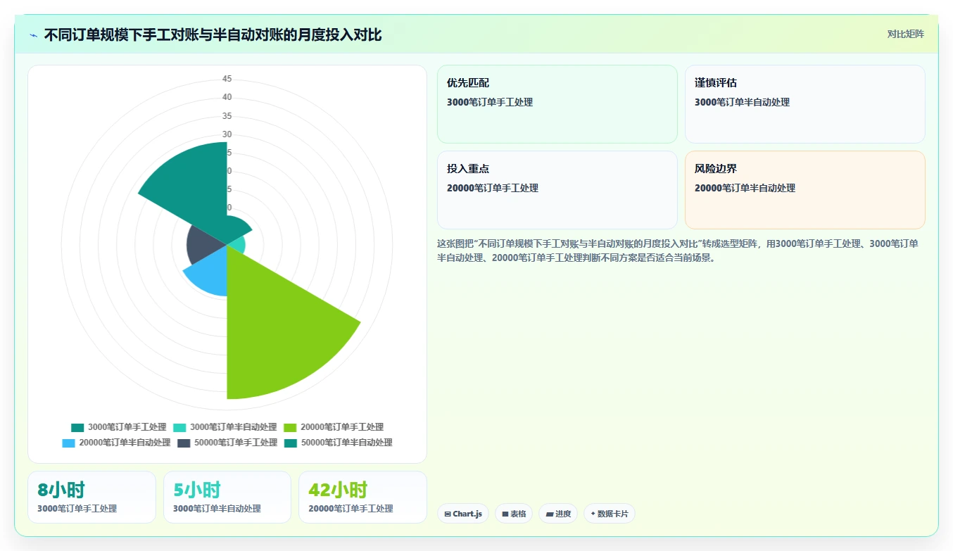Viewport: 953px width, 551px height.
Task: Click the 对比矩阵 label in header
Action: [x=905, y=34]
